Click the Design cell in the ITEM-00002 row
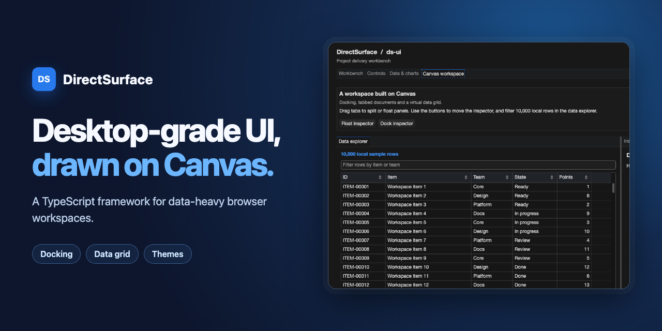662x331 pixels. [492, 196]
